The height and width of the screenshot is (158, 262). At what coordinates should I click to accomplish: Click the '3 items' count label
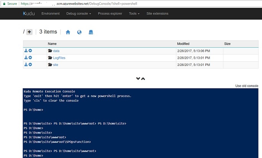pyautogui.click(x=48, y=32)
